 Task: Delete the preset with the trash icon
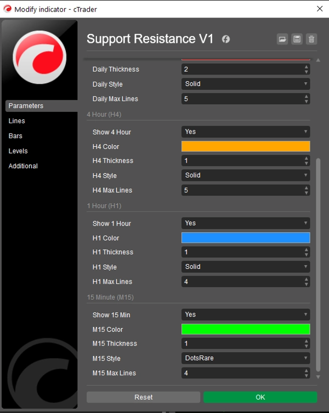click(311, 39)
